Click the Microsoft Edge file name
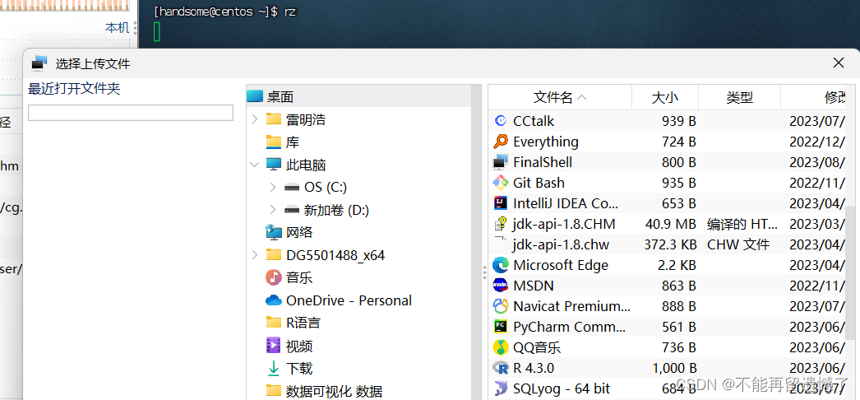 coord(561,265)
